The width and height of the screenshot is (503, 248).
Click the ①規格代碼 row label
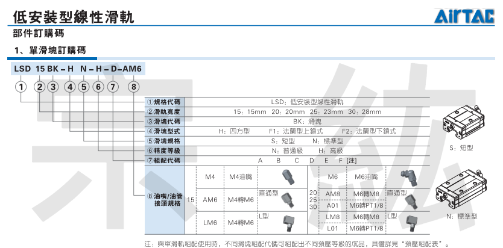tap(164, 102)
